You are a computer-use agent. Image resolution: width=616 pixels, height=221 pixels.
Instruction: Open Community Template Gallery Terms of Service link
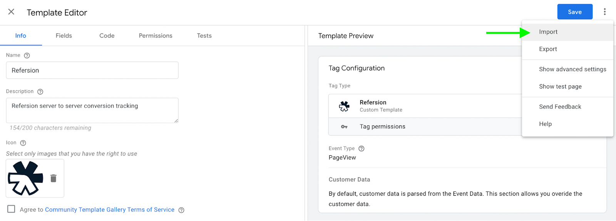[x=110, y=210]
